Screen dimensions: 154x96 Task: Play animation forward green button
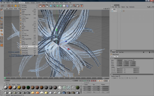(x=85, y=81)
